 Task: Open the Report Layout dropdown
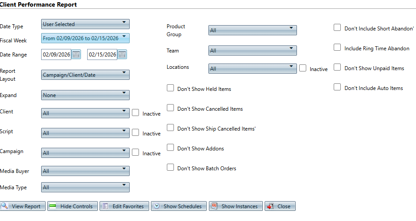(85, 75)
